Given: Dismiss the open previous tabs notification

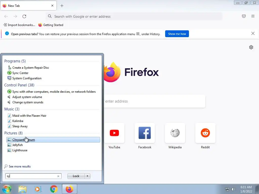Looking at the screenshot, I should pyautogui.click(x=253, y=34).
